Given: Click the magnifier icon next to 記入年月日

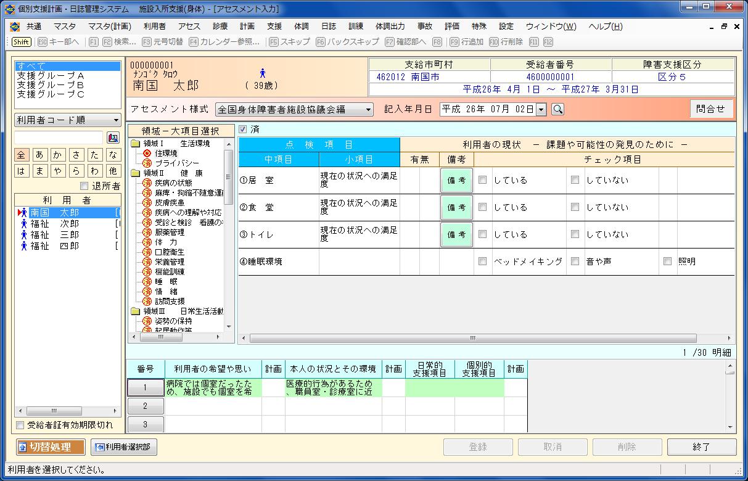Looking at the screenshot, I should click(x=557, y=110).
